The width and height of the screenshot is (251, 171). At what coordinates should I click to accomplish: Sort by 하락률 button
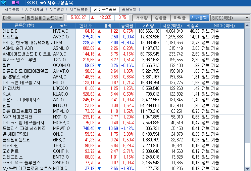point(180,18)
